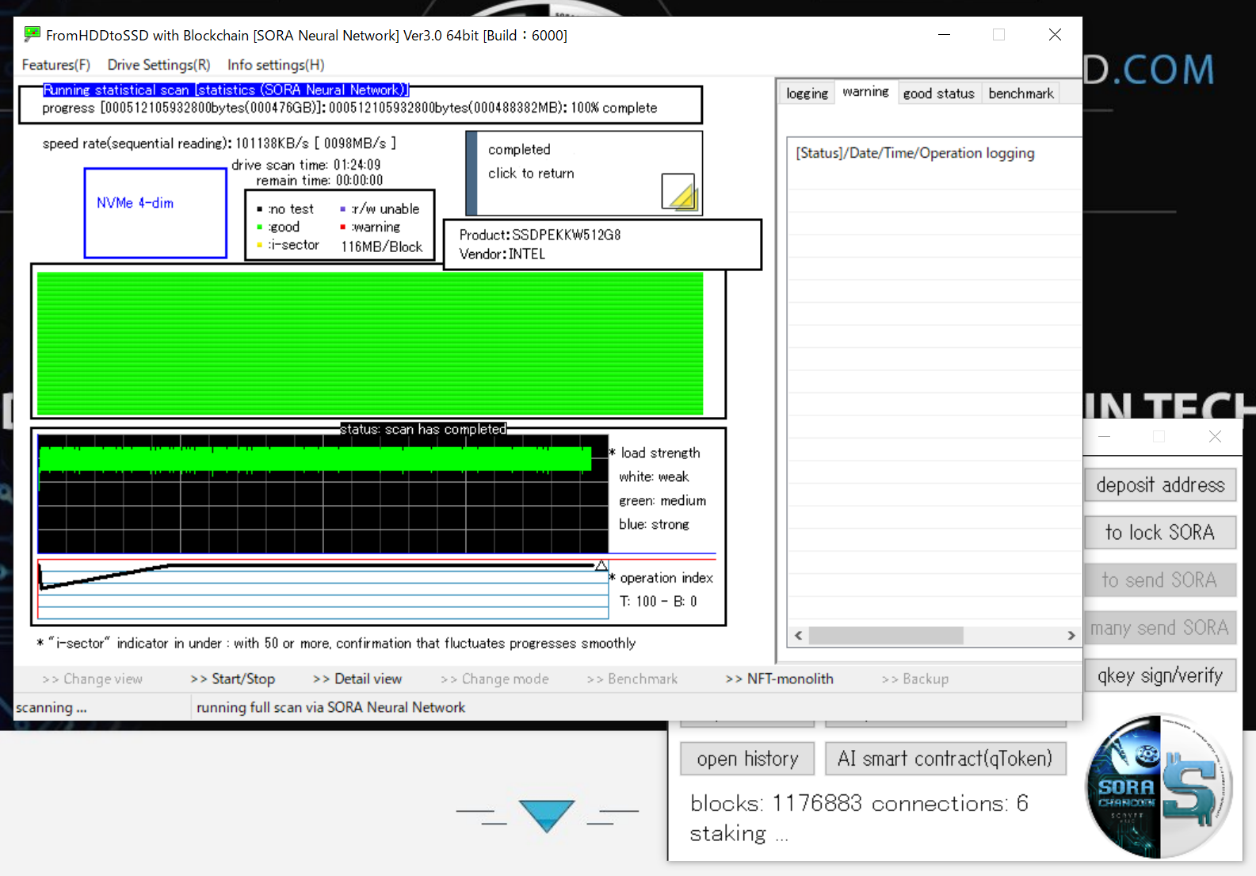
Task: Show the good status tab
Action: tap(939, 94)
